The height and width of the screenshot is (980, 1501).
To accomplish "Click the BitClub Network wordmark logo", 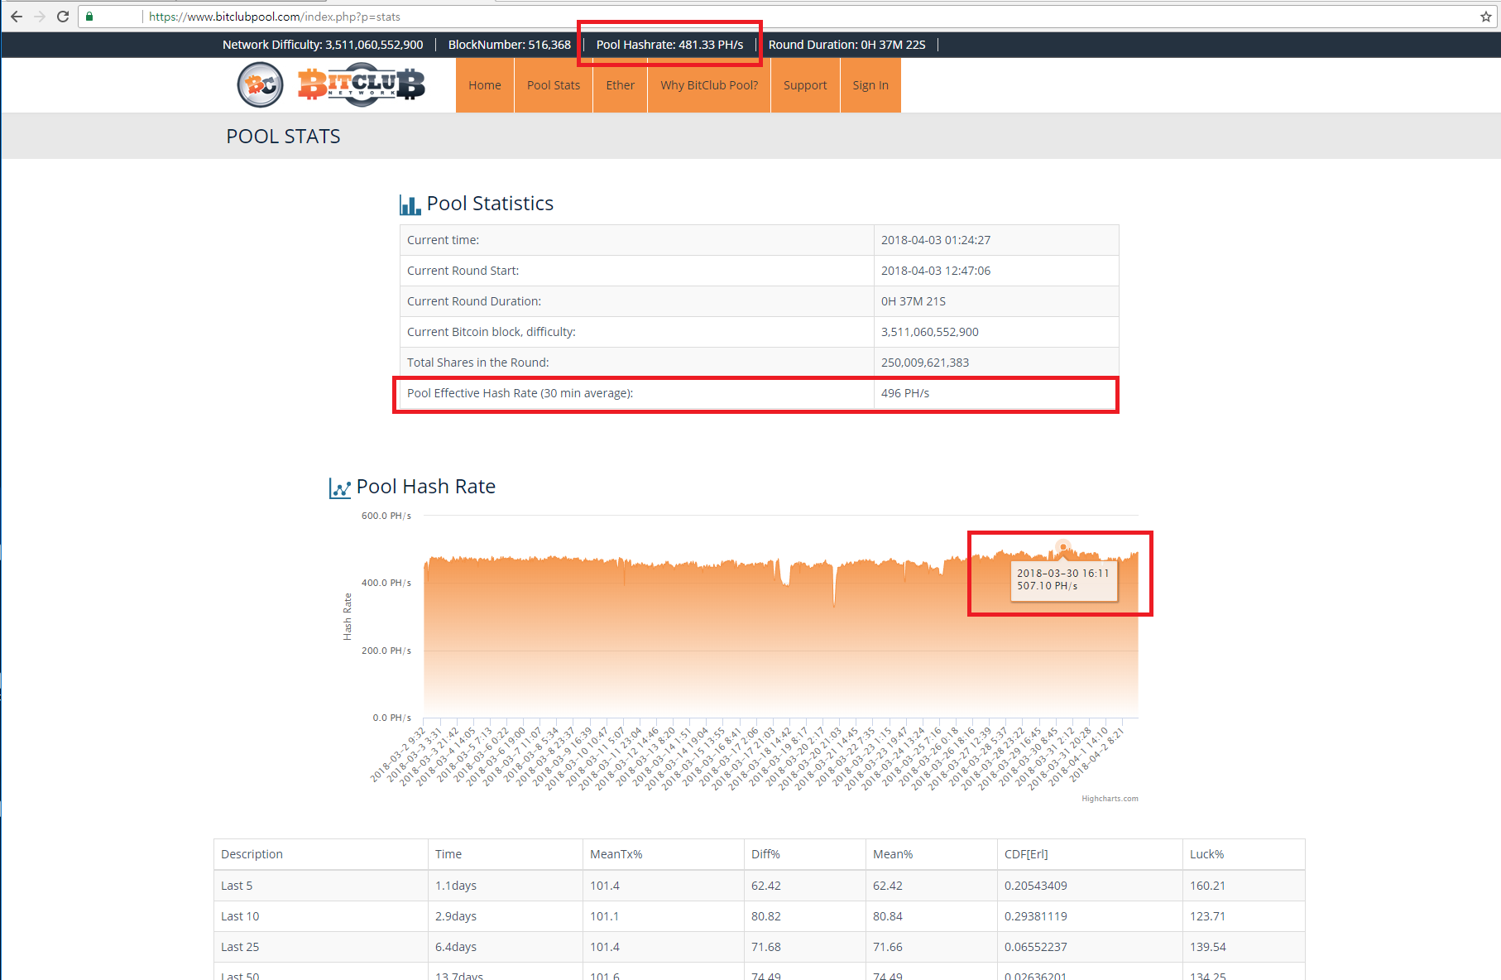I will (362, 84).
